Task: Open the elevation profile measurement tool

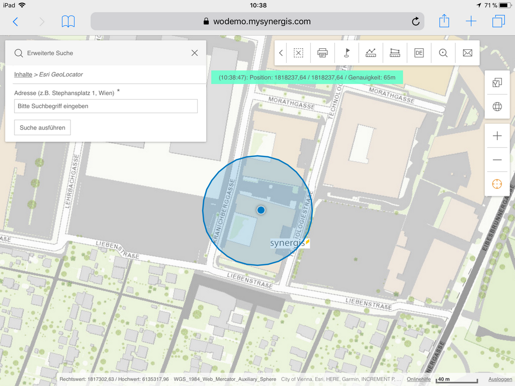Action: tap(371, 53)
